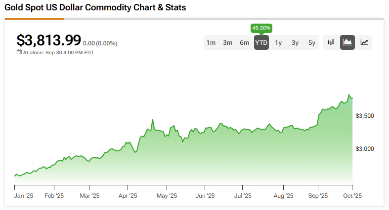Select the 3m time range
This screenshot has width=389, height=210.
[x=228, y=42]
